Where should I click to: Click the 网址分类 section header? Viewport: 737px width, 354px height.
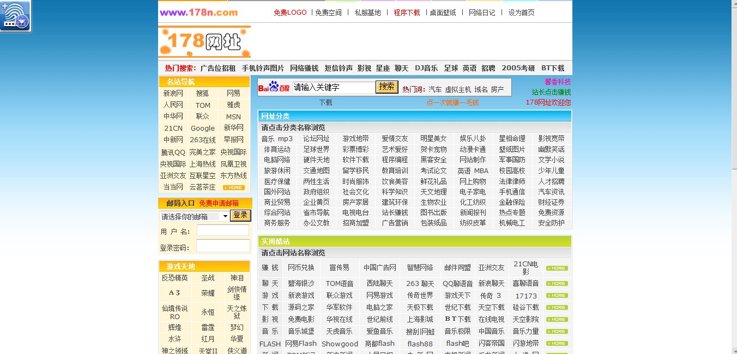(414, 116)
